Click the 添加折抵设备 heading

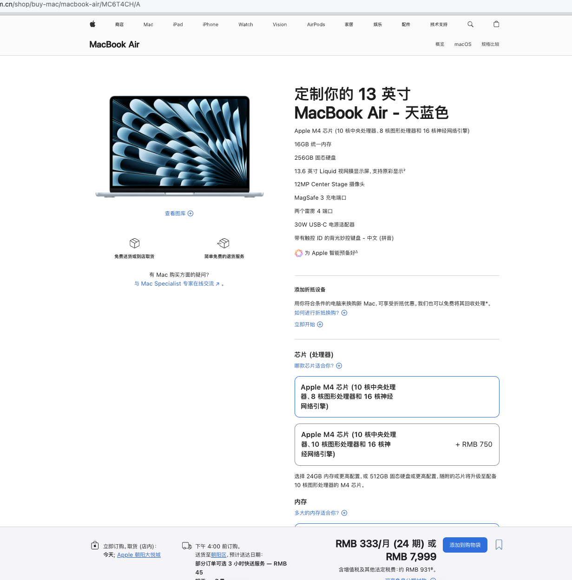tap(310, 290)
